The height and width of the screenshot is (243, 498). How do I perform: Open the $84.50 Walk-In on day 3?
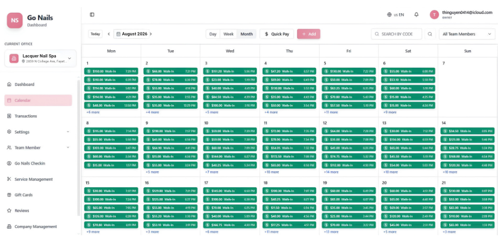pos(230,97)
